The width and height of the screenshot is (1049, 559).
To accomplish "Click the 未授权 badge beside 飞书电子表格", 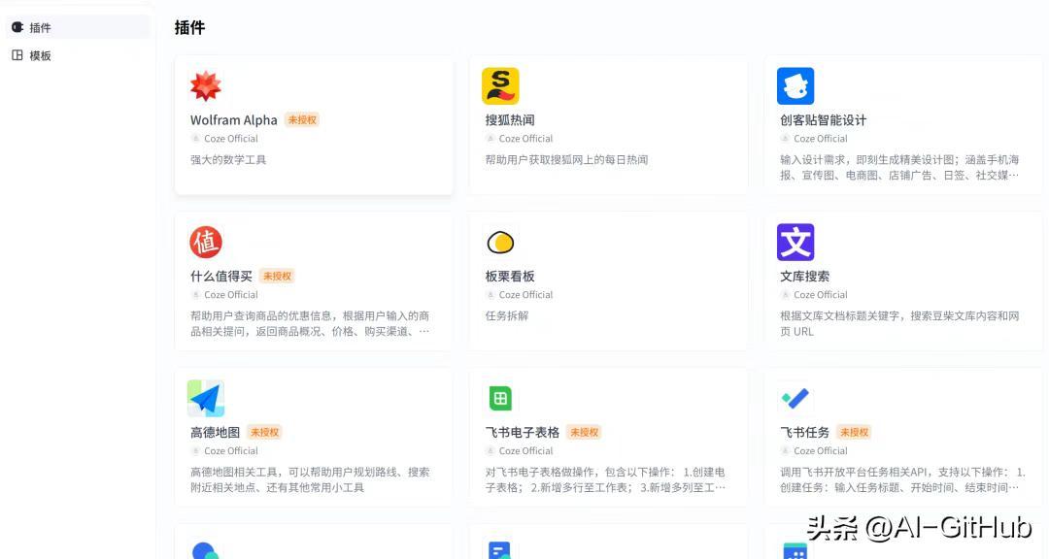I will 584,433.
